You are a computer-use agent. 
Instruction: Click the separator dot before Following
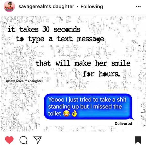click(x=77, y=7)
